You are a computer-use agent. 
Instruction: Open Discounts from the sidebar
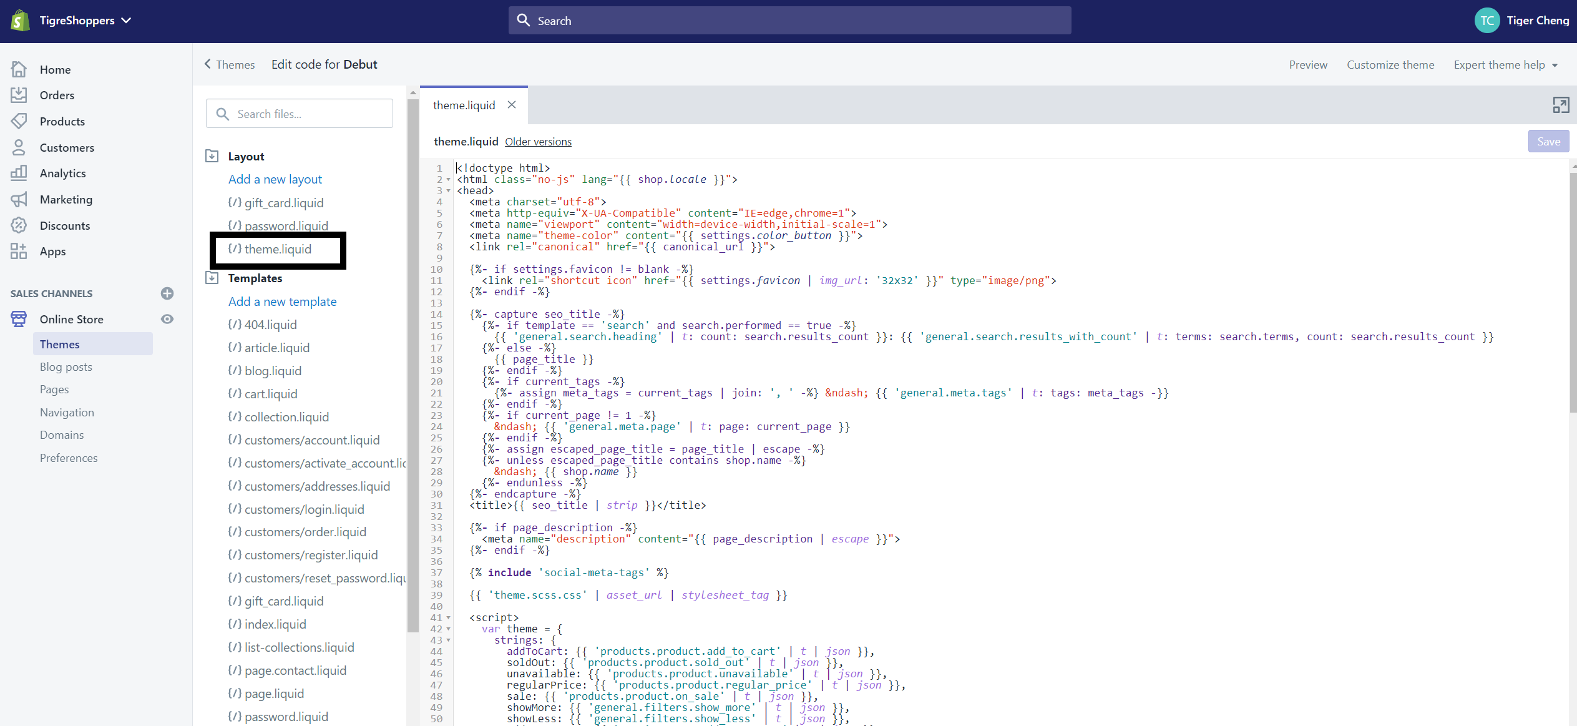(x=66, y=225)
